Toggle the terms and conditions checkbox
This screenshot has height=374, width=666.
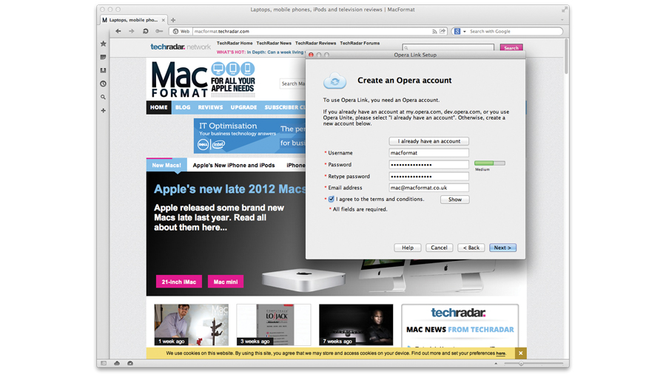point(332,199)
